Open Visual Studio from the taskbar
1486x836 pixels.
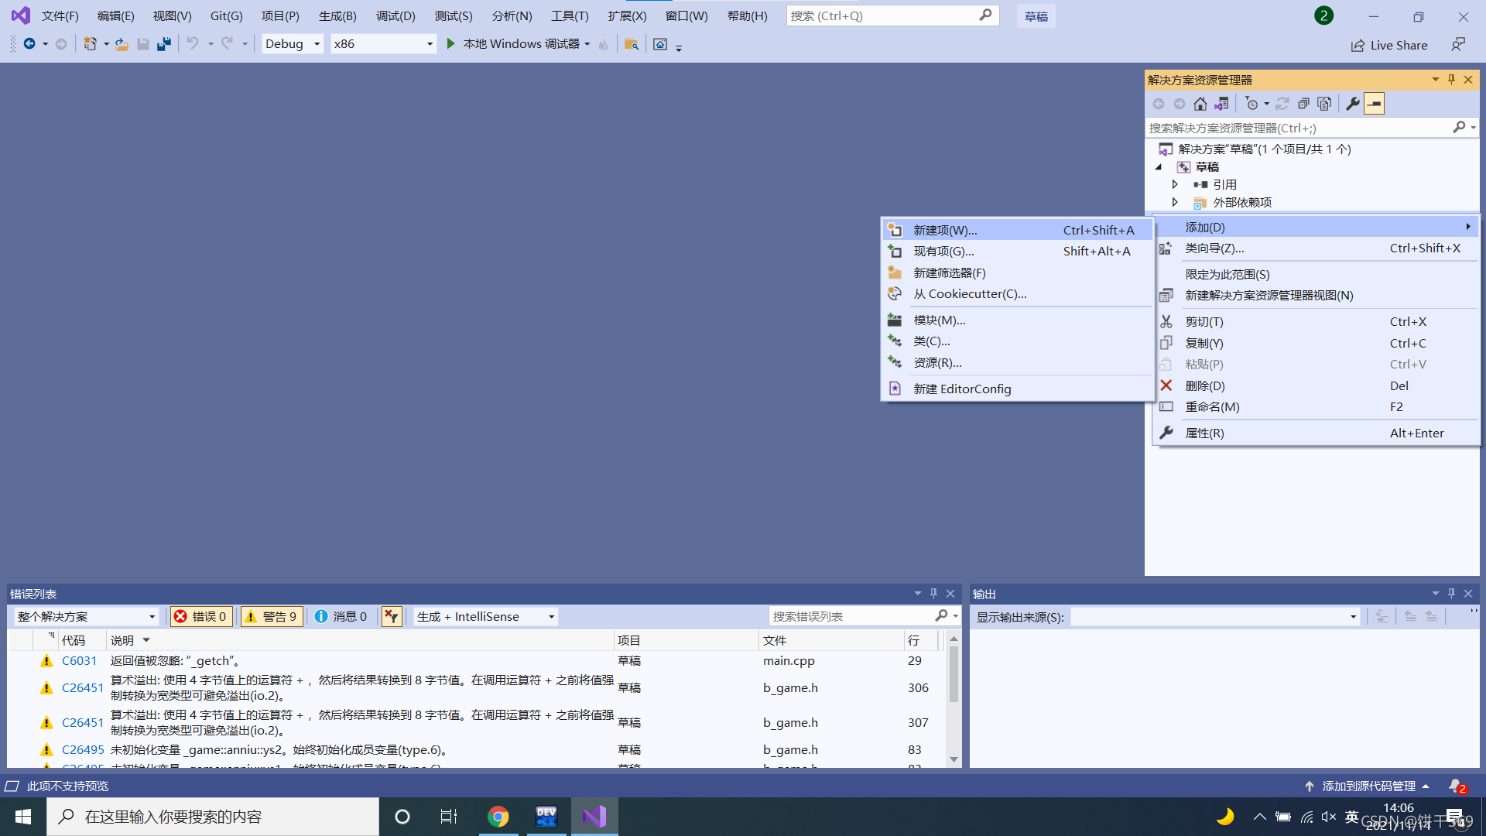[594, 817]
